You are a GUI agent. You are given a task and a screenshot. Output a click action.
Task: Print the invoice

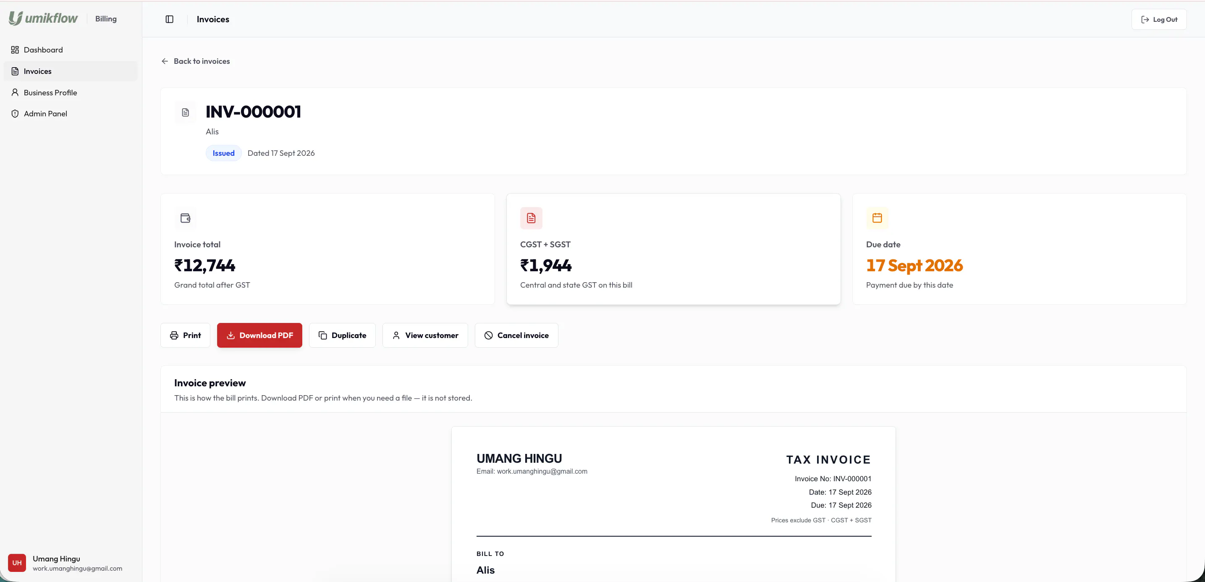click(x=185, y=336)
